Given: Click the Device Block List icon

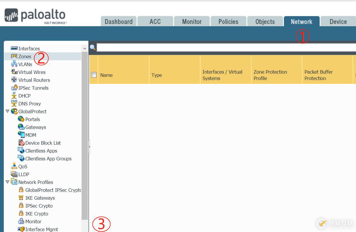Looking at the screenshot, I should [x=21, y=143].
